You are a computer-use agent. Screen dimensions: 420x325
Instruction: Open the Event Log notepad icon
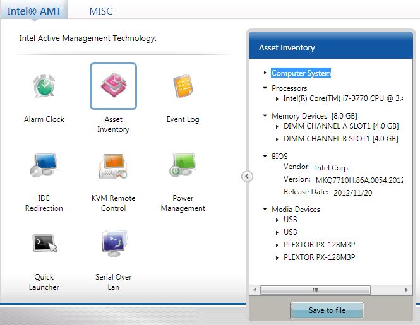pyautogui.click(x=183, y=86)
